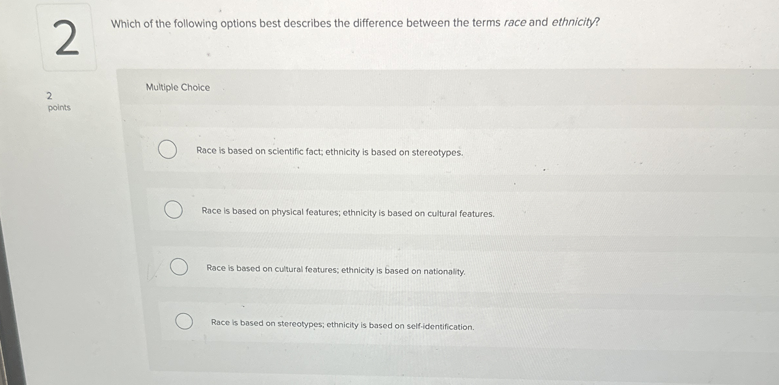Click the fourth answer option row

click(x=342, y=325)
